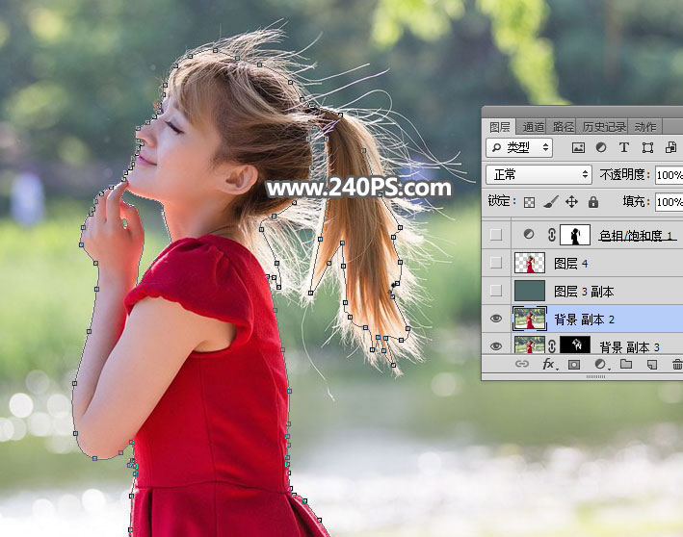Click the 不透明度 opacity value field
The image size is (683, 537).
point(670,175)
